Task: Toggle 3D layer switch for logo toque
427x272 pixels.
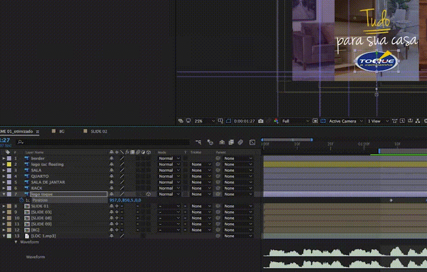Action: 148,194
